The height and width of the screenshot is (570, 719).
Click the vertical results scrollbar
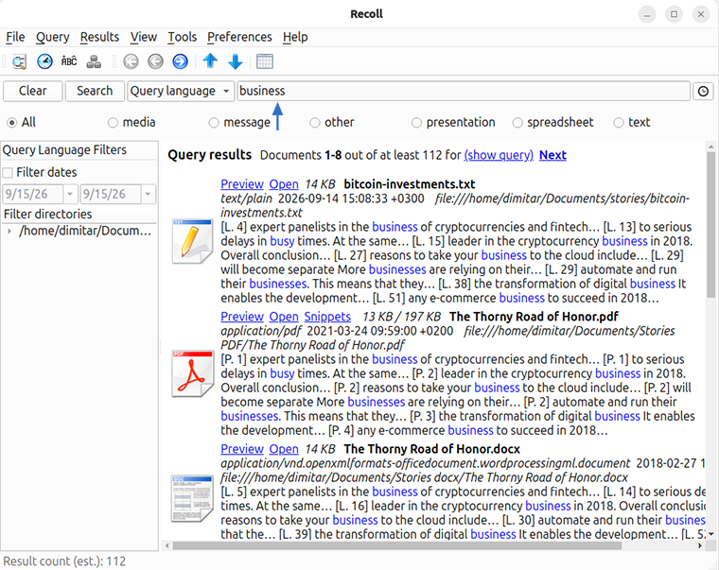coord(711,225)
